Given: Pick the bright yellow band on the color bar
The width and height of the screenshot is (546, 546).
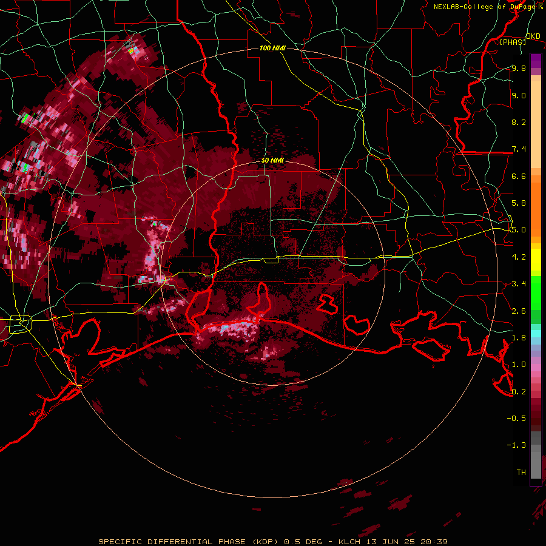Looking at the screenshot, I should pos(536,260).
